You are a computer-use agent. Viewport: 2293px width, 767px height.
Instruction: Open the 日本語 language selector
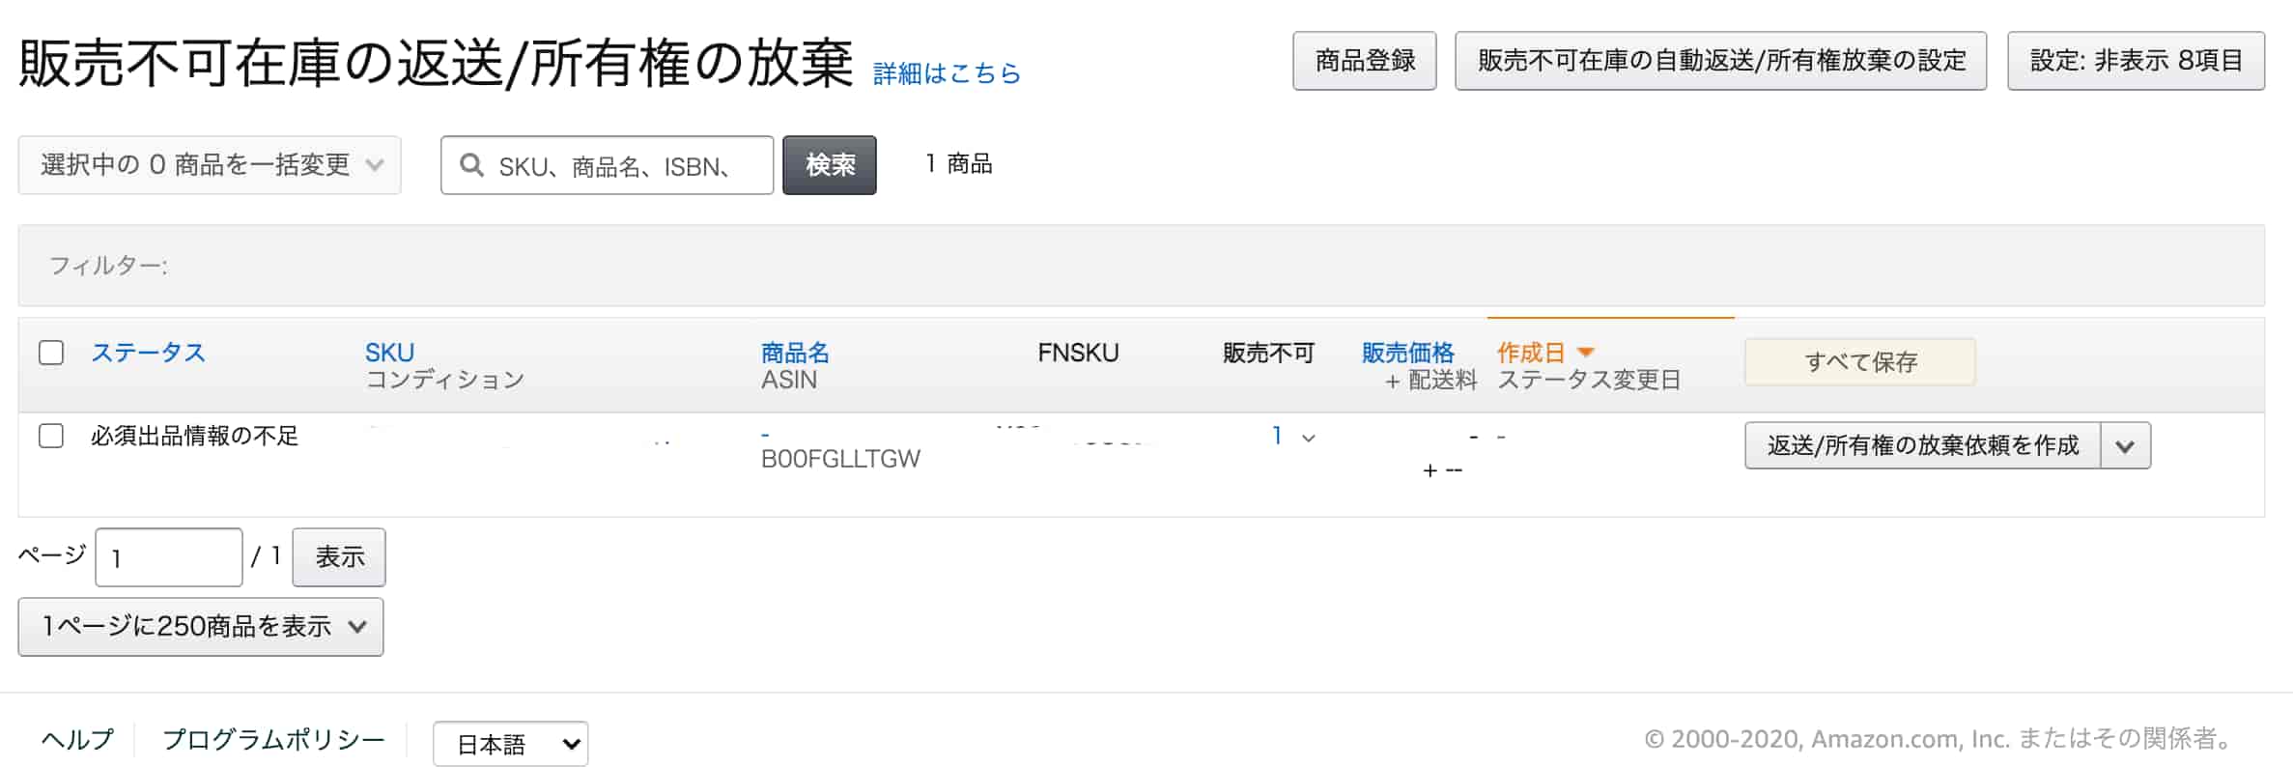(510, 744)
